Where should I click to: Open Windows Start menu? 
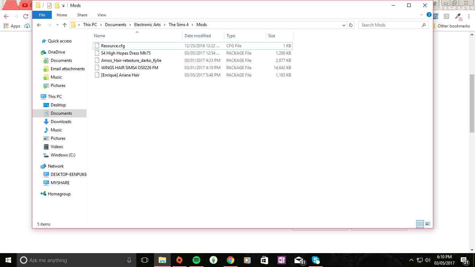tap(8, 260)
